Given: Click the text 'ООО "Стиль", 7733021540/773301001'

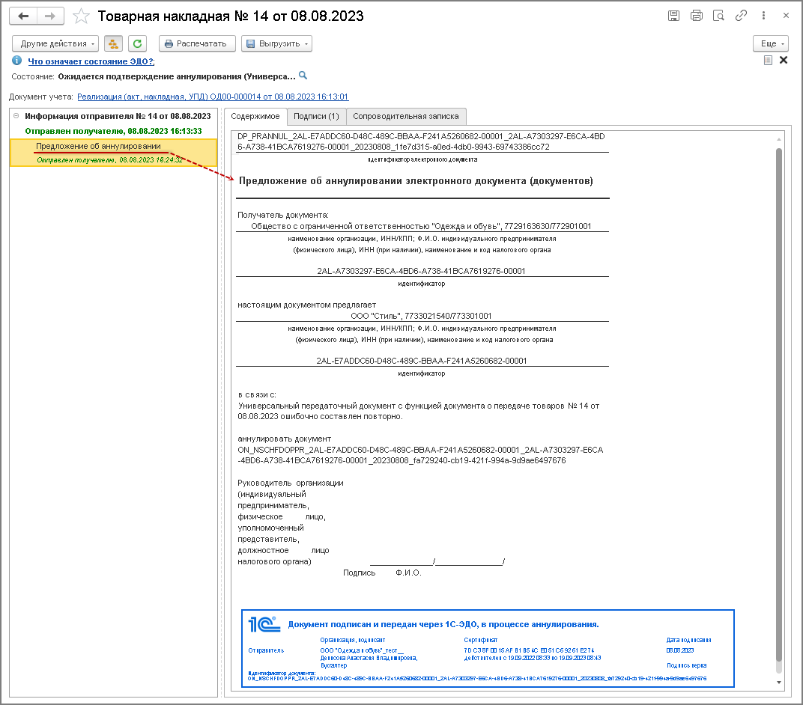Looking at the screenshot, I should coord(421,316).
